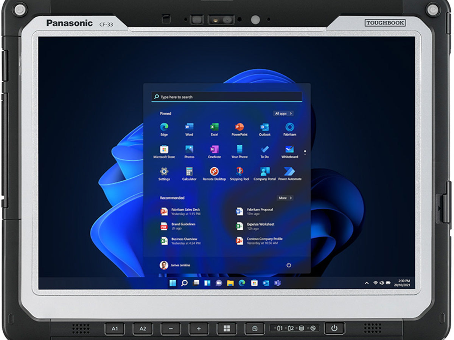Launch Word from the pinned section

[189, 127]
